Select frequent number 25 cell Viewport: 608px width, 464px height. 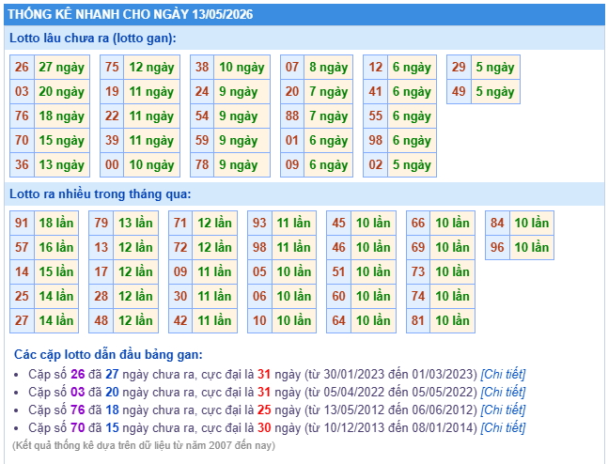[22, 296]
